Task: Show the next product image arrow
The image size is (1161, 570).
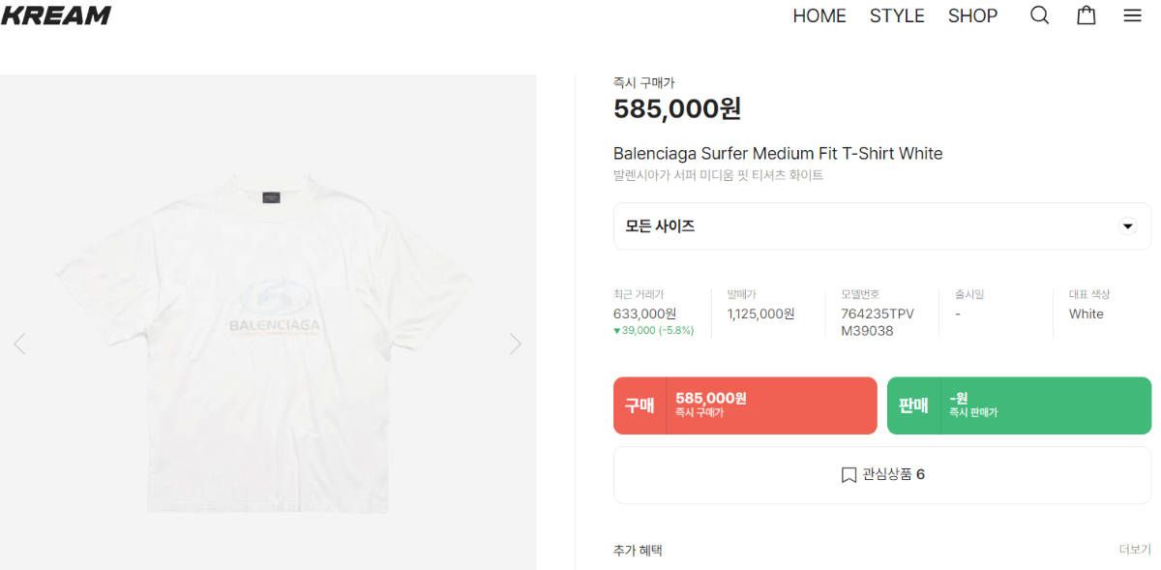Action: 516,344
